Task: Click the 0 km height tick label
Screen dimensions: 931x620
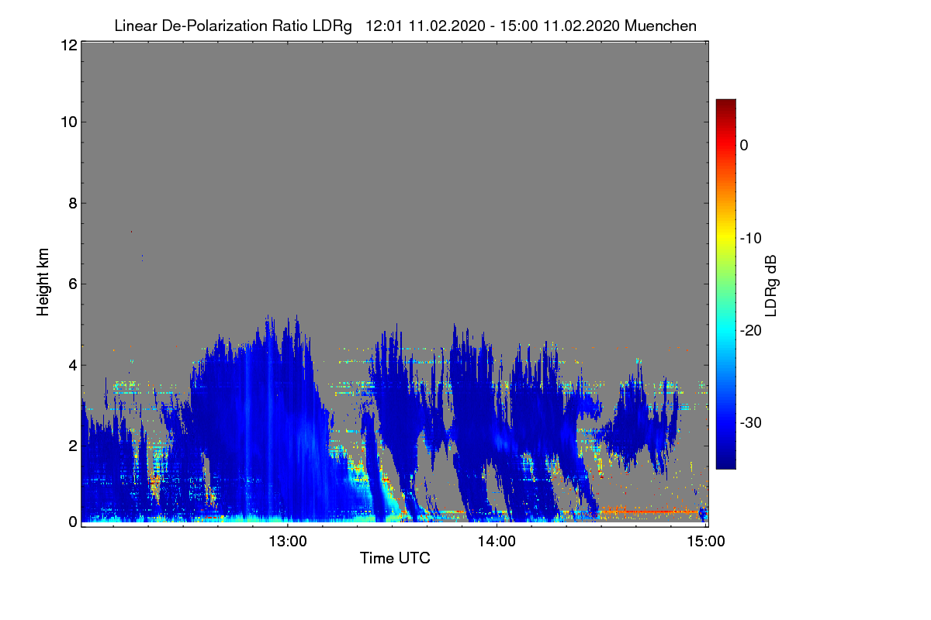Action: tap(71, 522)
